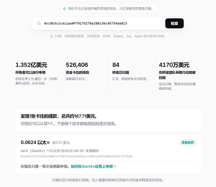The height and width of the screenshot is (187, 216).
Task: Click the 84 bridges scanned number
Action: click(x=116, y=65)
